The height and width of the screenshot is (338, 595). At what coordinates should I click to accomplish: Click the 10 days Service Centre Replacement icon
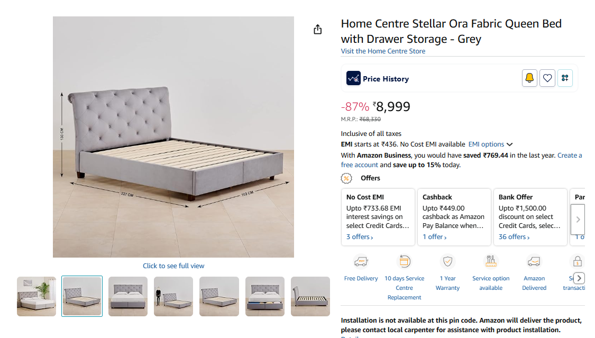point(404,262)
